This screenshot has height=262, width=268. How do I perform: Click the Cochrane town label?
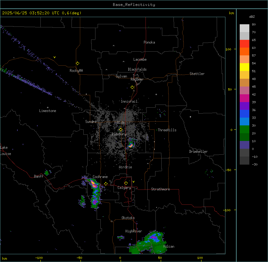point(100,177)
